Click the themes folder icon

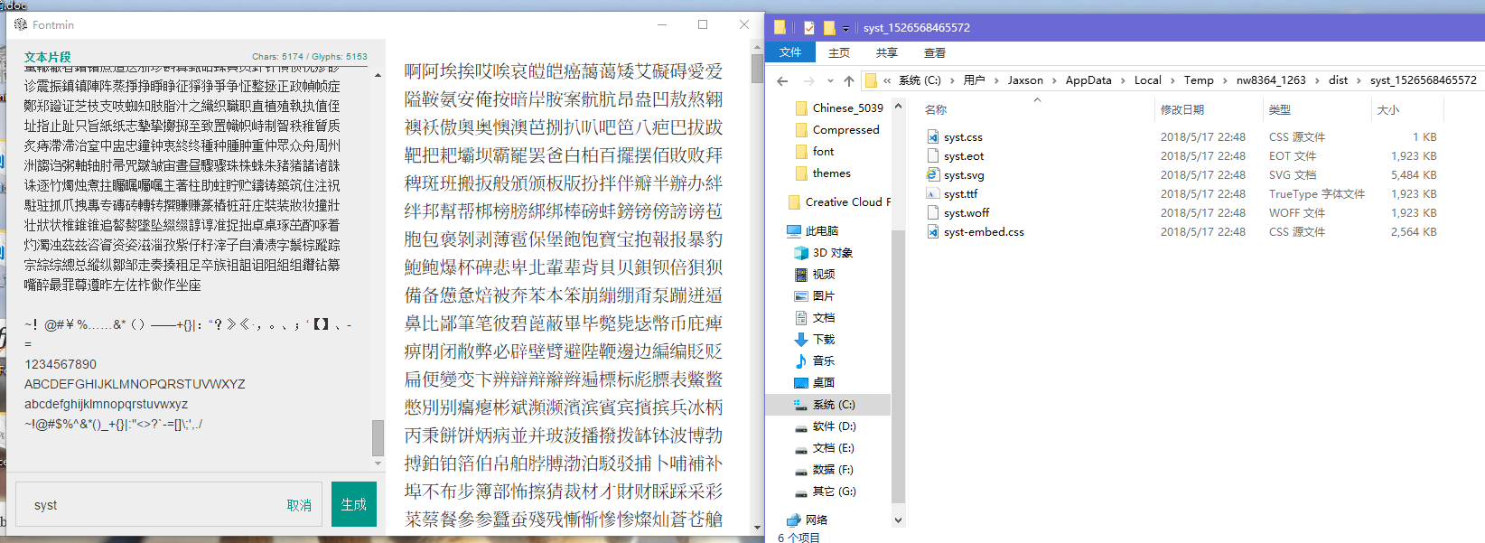coord(801,173)
